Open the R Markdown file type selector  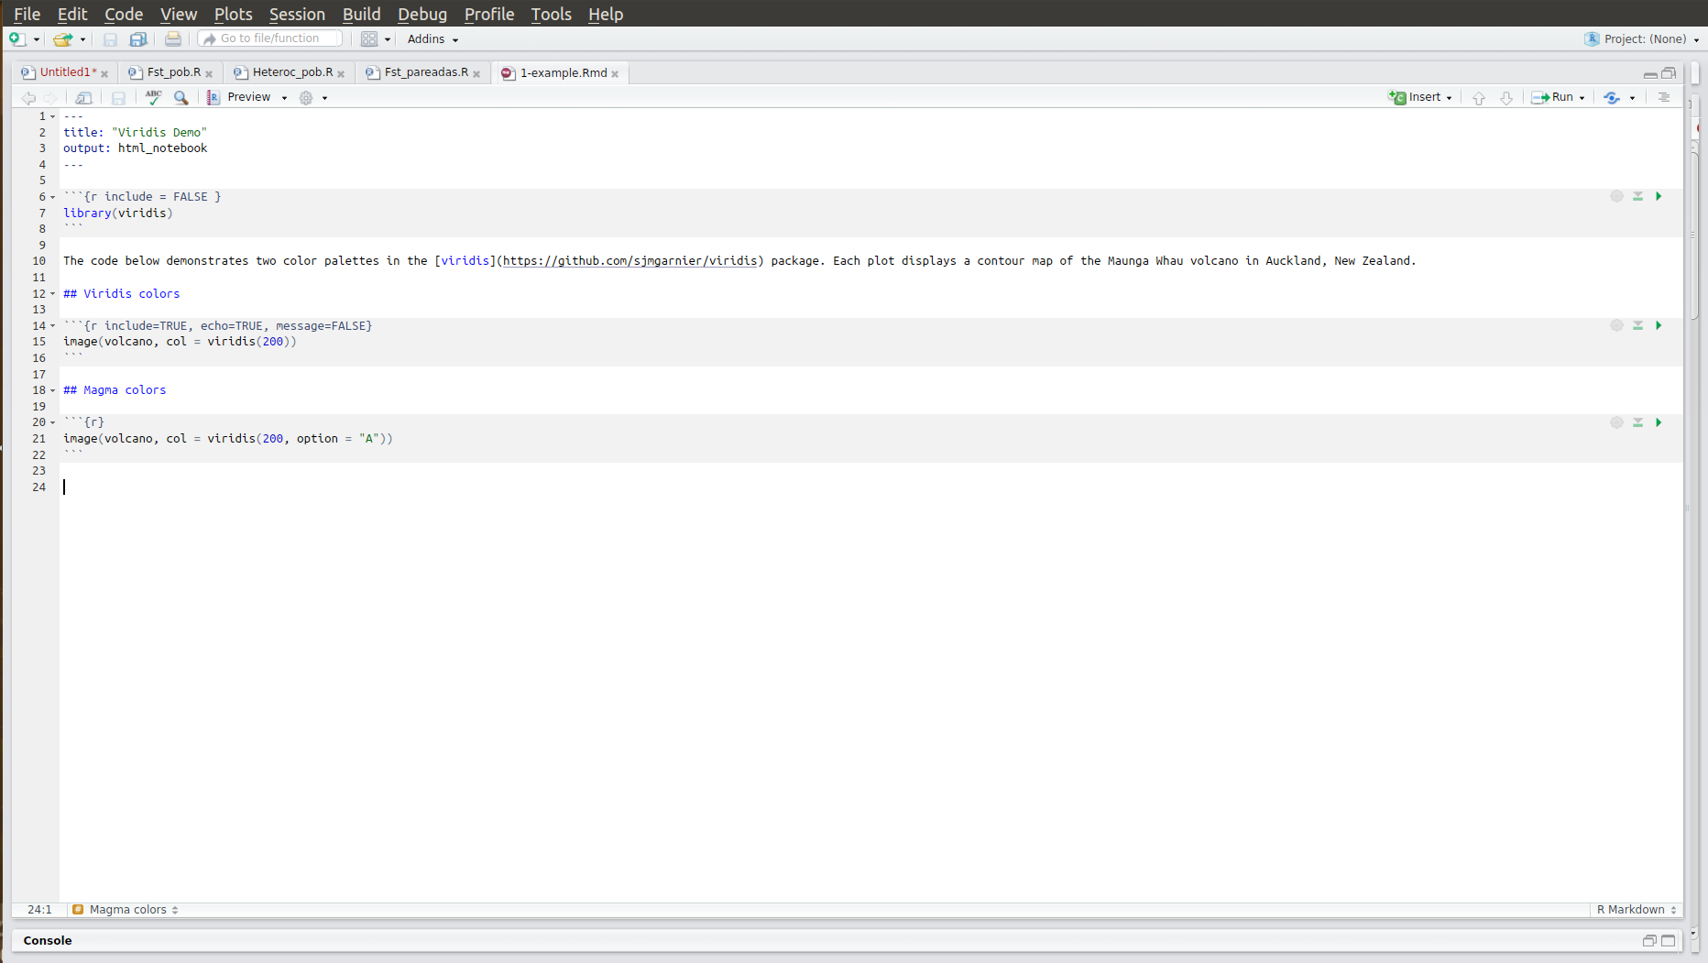(x=1637, y=910)
